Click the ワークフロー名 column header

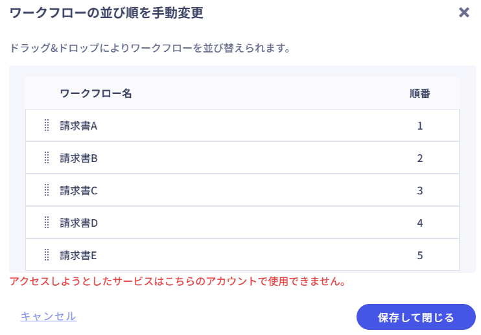point(96,93)
